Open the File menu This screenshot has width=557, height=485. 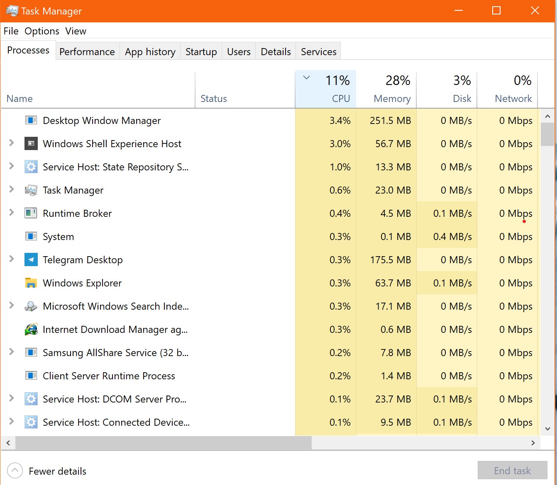[11, 31]
